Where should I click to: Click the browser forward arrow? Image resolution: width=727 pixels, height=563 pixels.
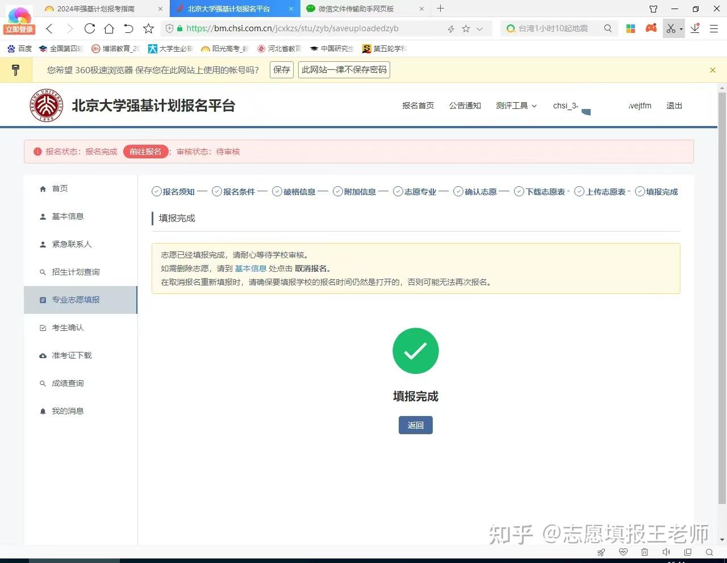(69, 28)
